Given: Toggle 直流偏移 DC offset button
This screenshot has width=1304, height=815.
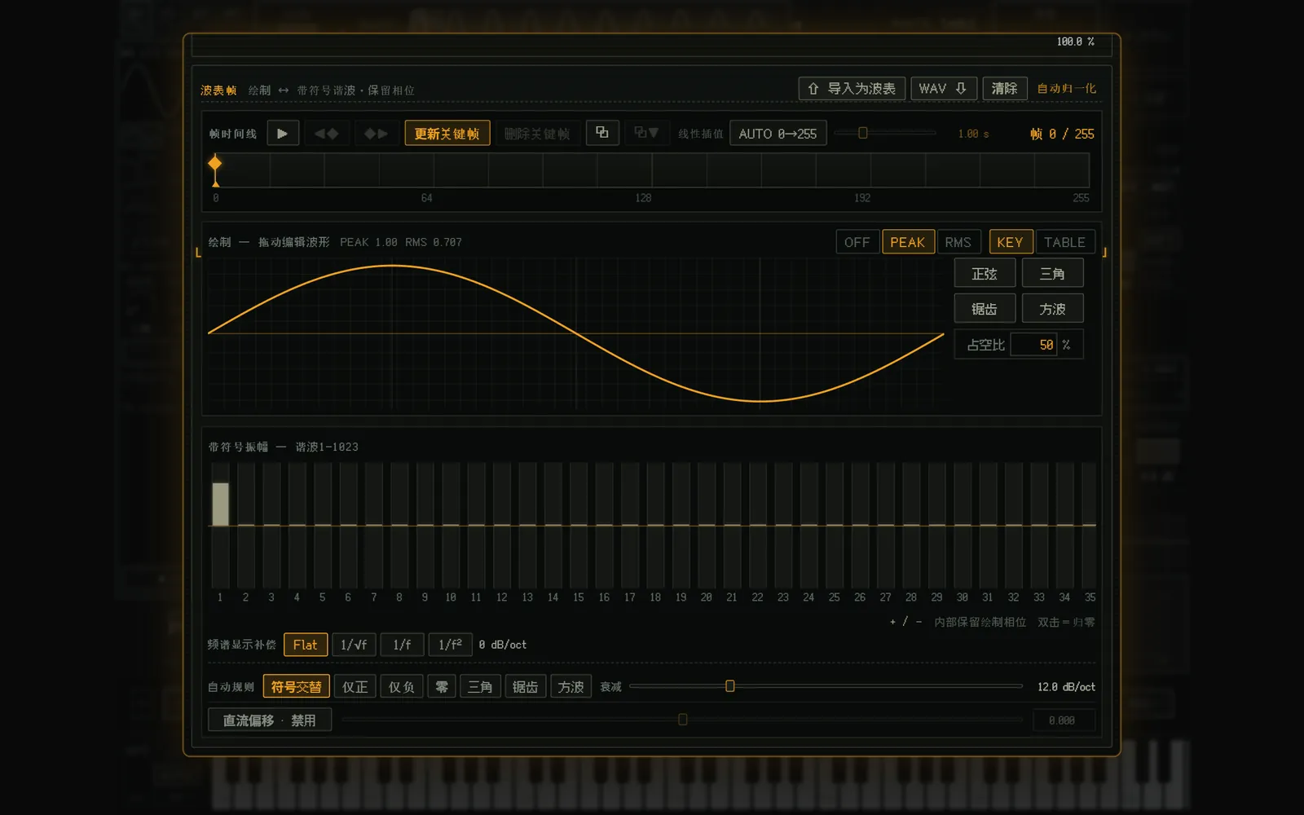Looking at the screenshot, I should [270, 720].
